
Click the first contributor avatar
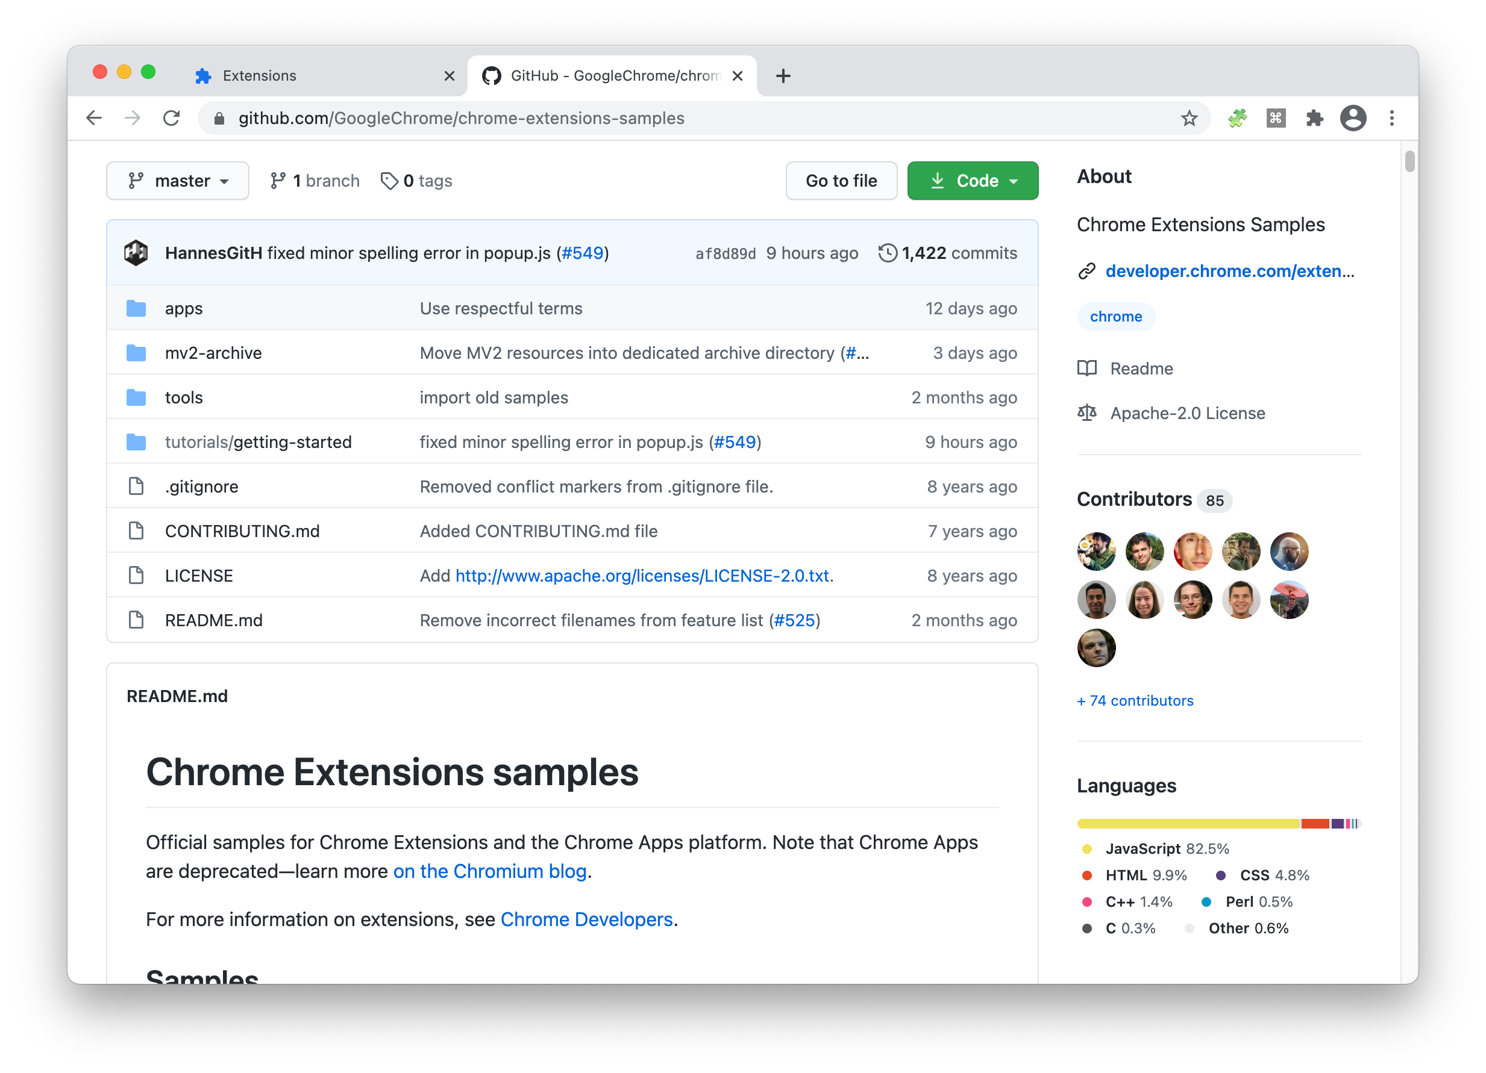1096,551
